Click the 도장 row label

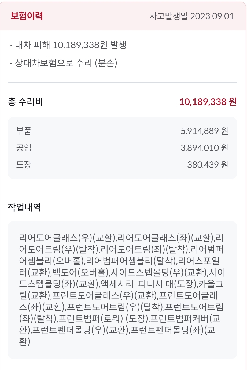24,164
